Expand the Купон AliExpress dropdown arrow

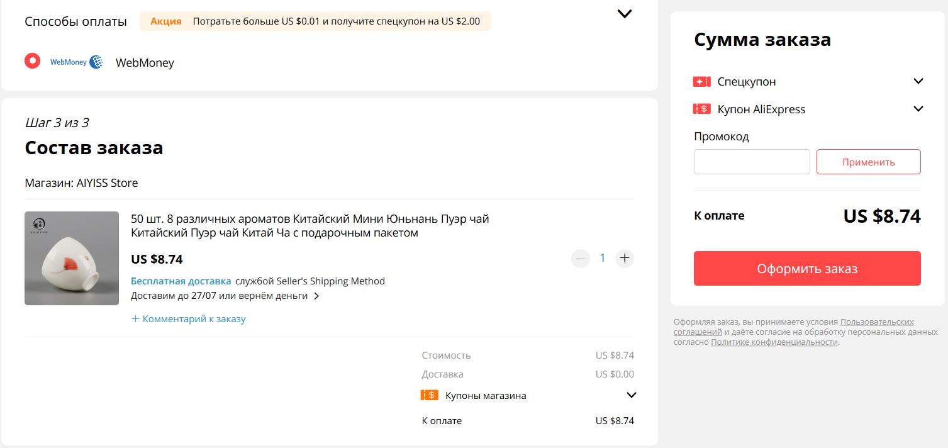[918, 109]
